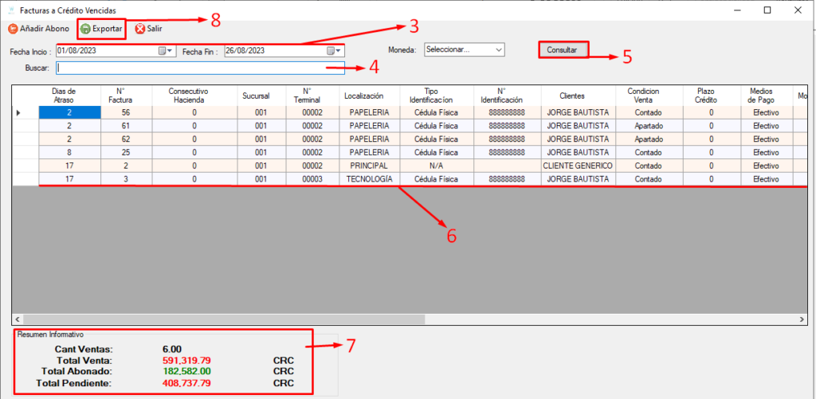Open the Fecha Fin calendar picker
This screenshot has height=399, width=816.
[334, 51]
